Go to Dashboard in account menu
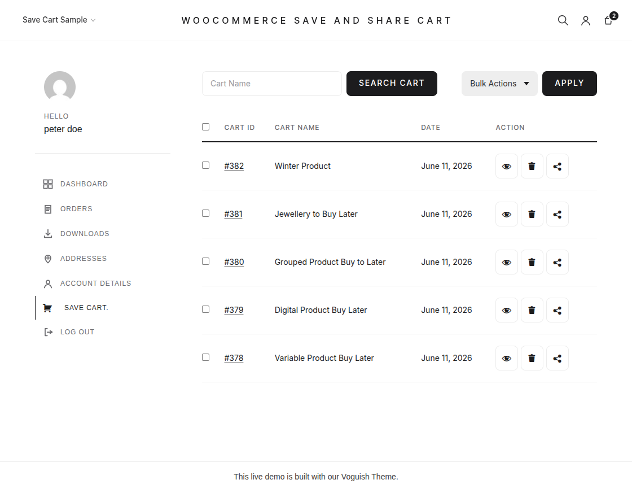The image size is (632, 497). click(76, 184)
